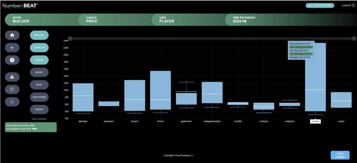Go to the home page icon
This screenshot has height=163, width=357.
click(12, 35)
